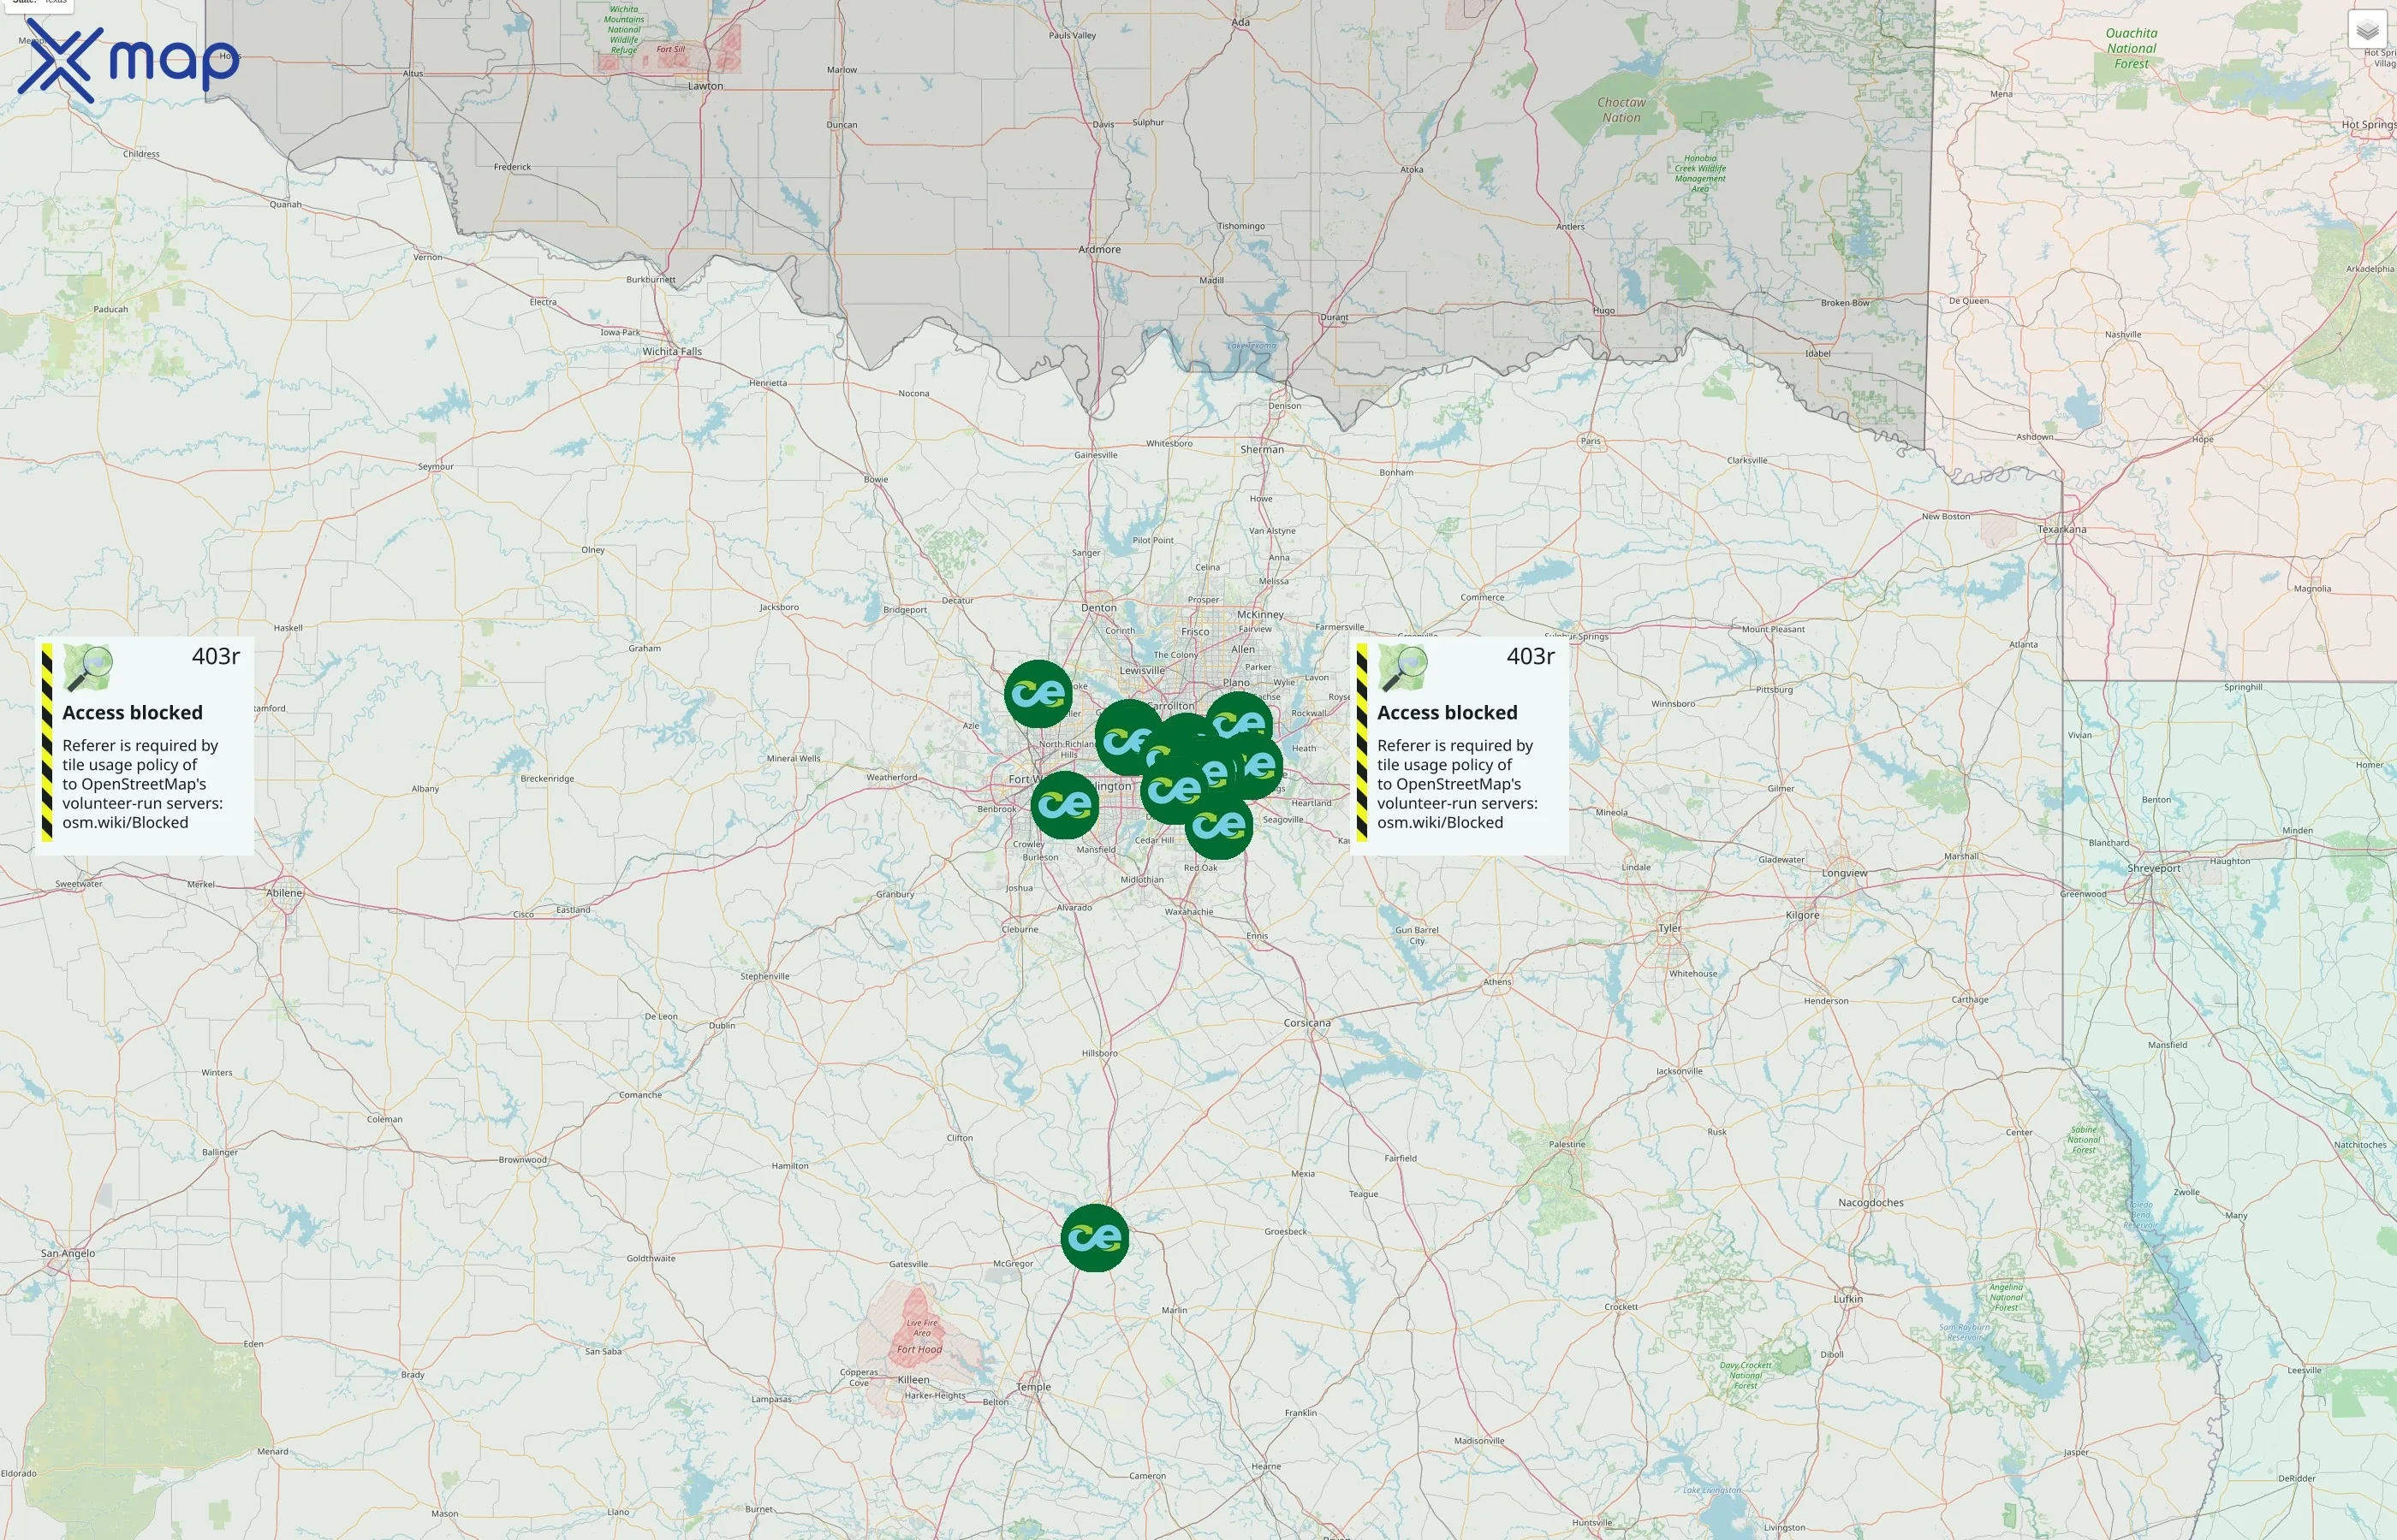Select the ce marker near Waco
This screenshot has width=2397, height=1540.
(x=1097, y=1235)
